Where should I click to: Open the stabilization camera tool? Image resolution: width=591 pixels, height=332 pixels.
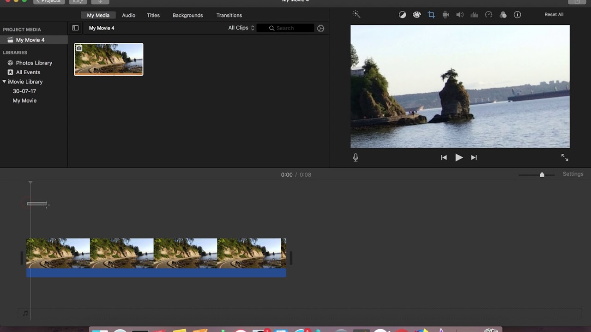point(446,15)
